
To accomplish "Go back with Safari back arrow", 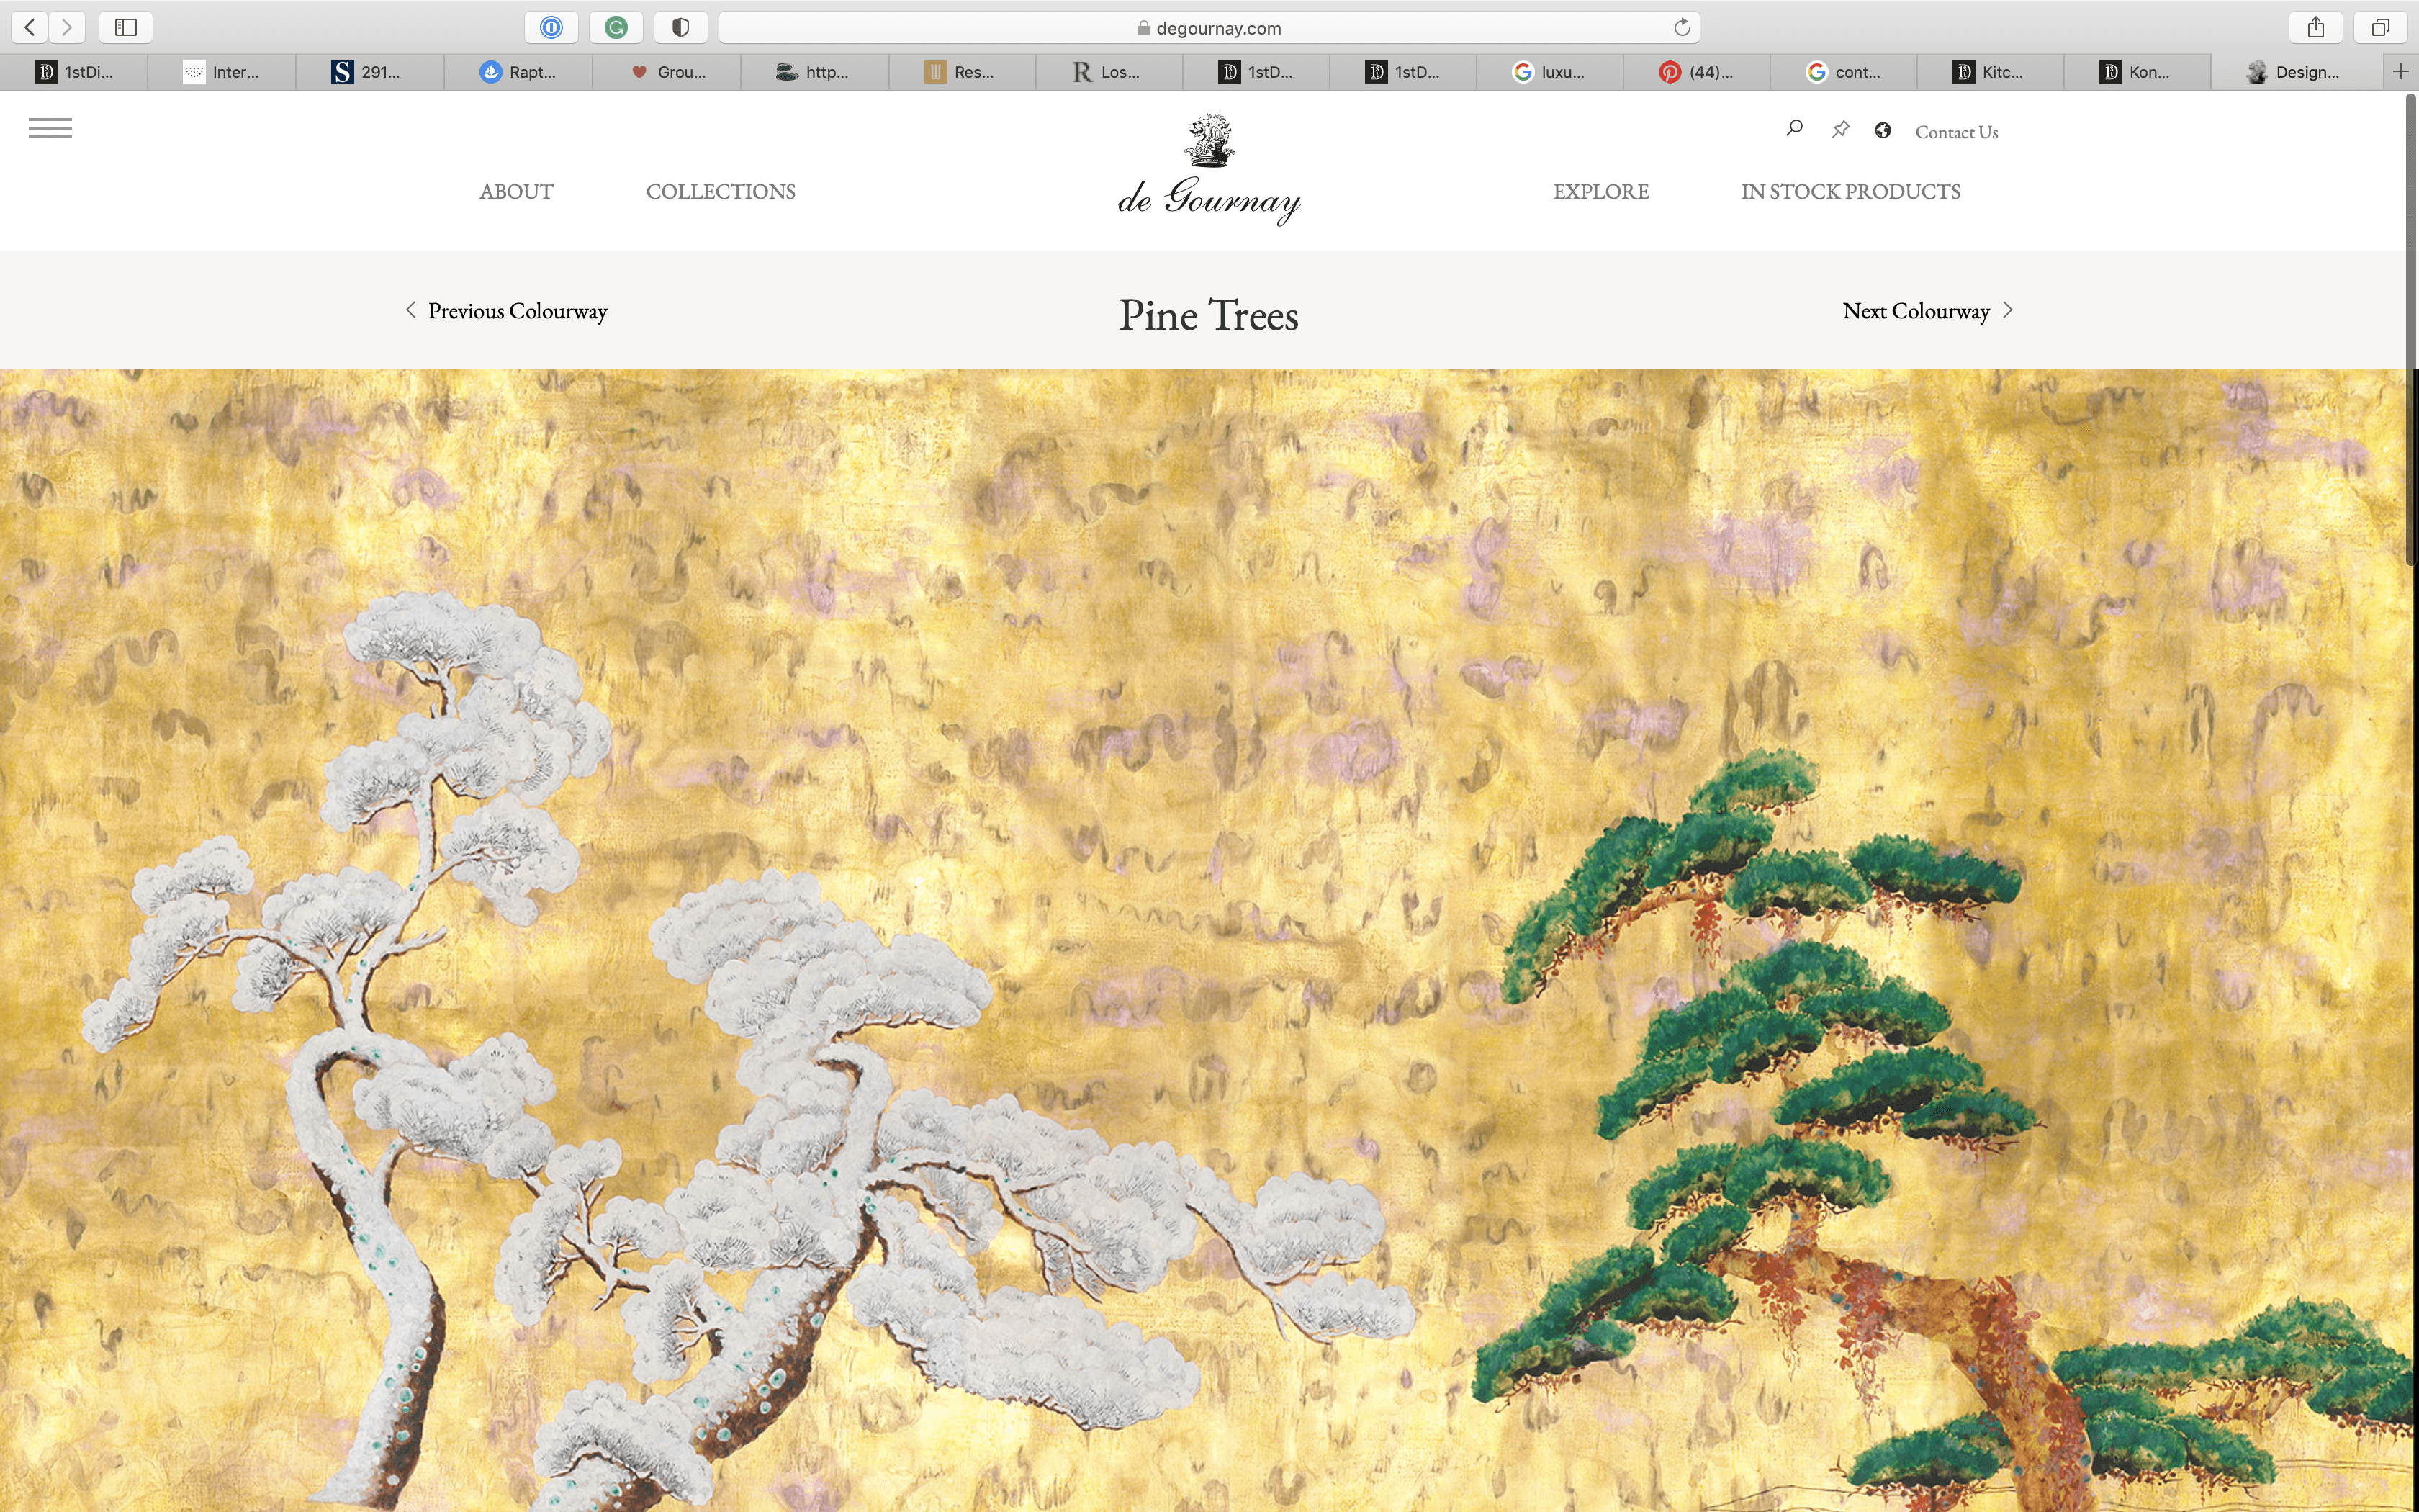I will [31, 27].
